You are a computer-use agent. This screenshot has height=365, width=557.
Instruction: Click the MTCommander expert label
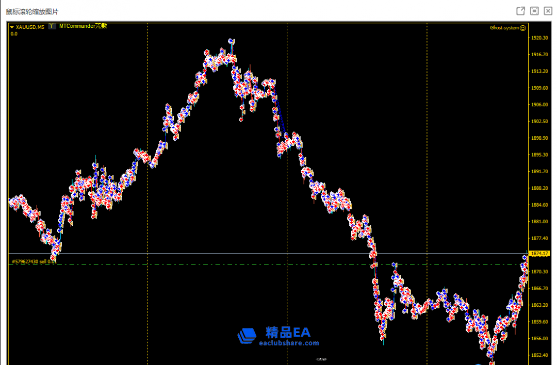pos(83,26)
